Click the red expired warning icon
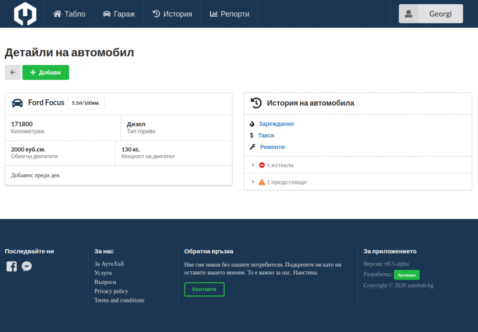This screenshot has width=478, height=332. point(261,165)
